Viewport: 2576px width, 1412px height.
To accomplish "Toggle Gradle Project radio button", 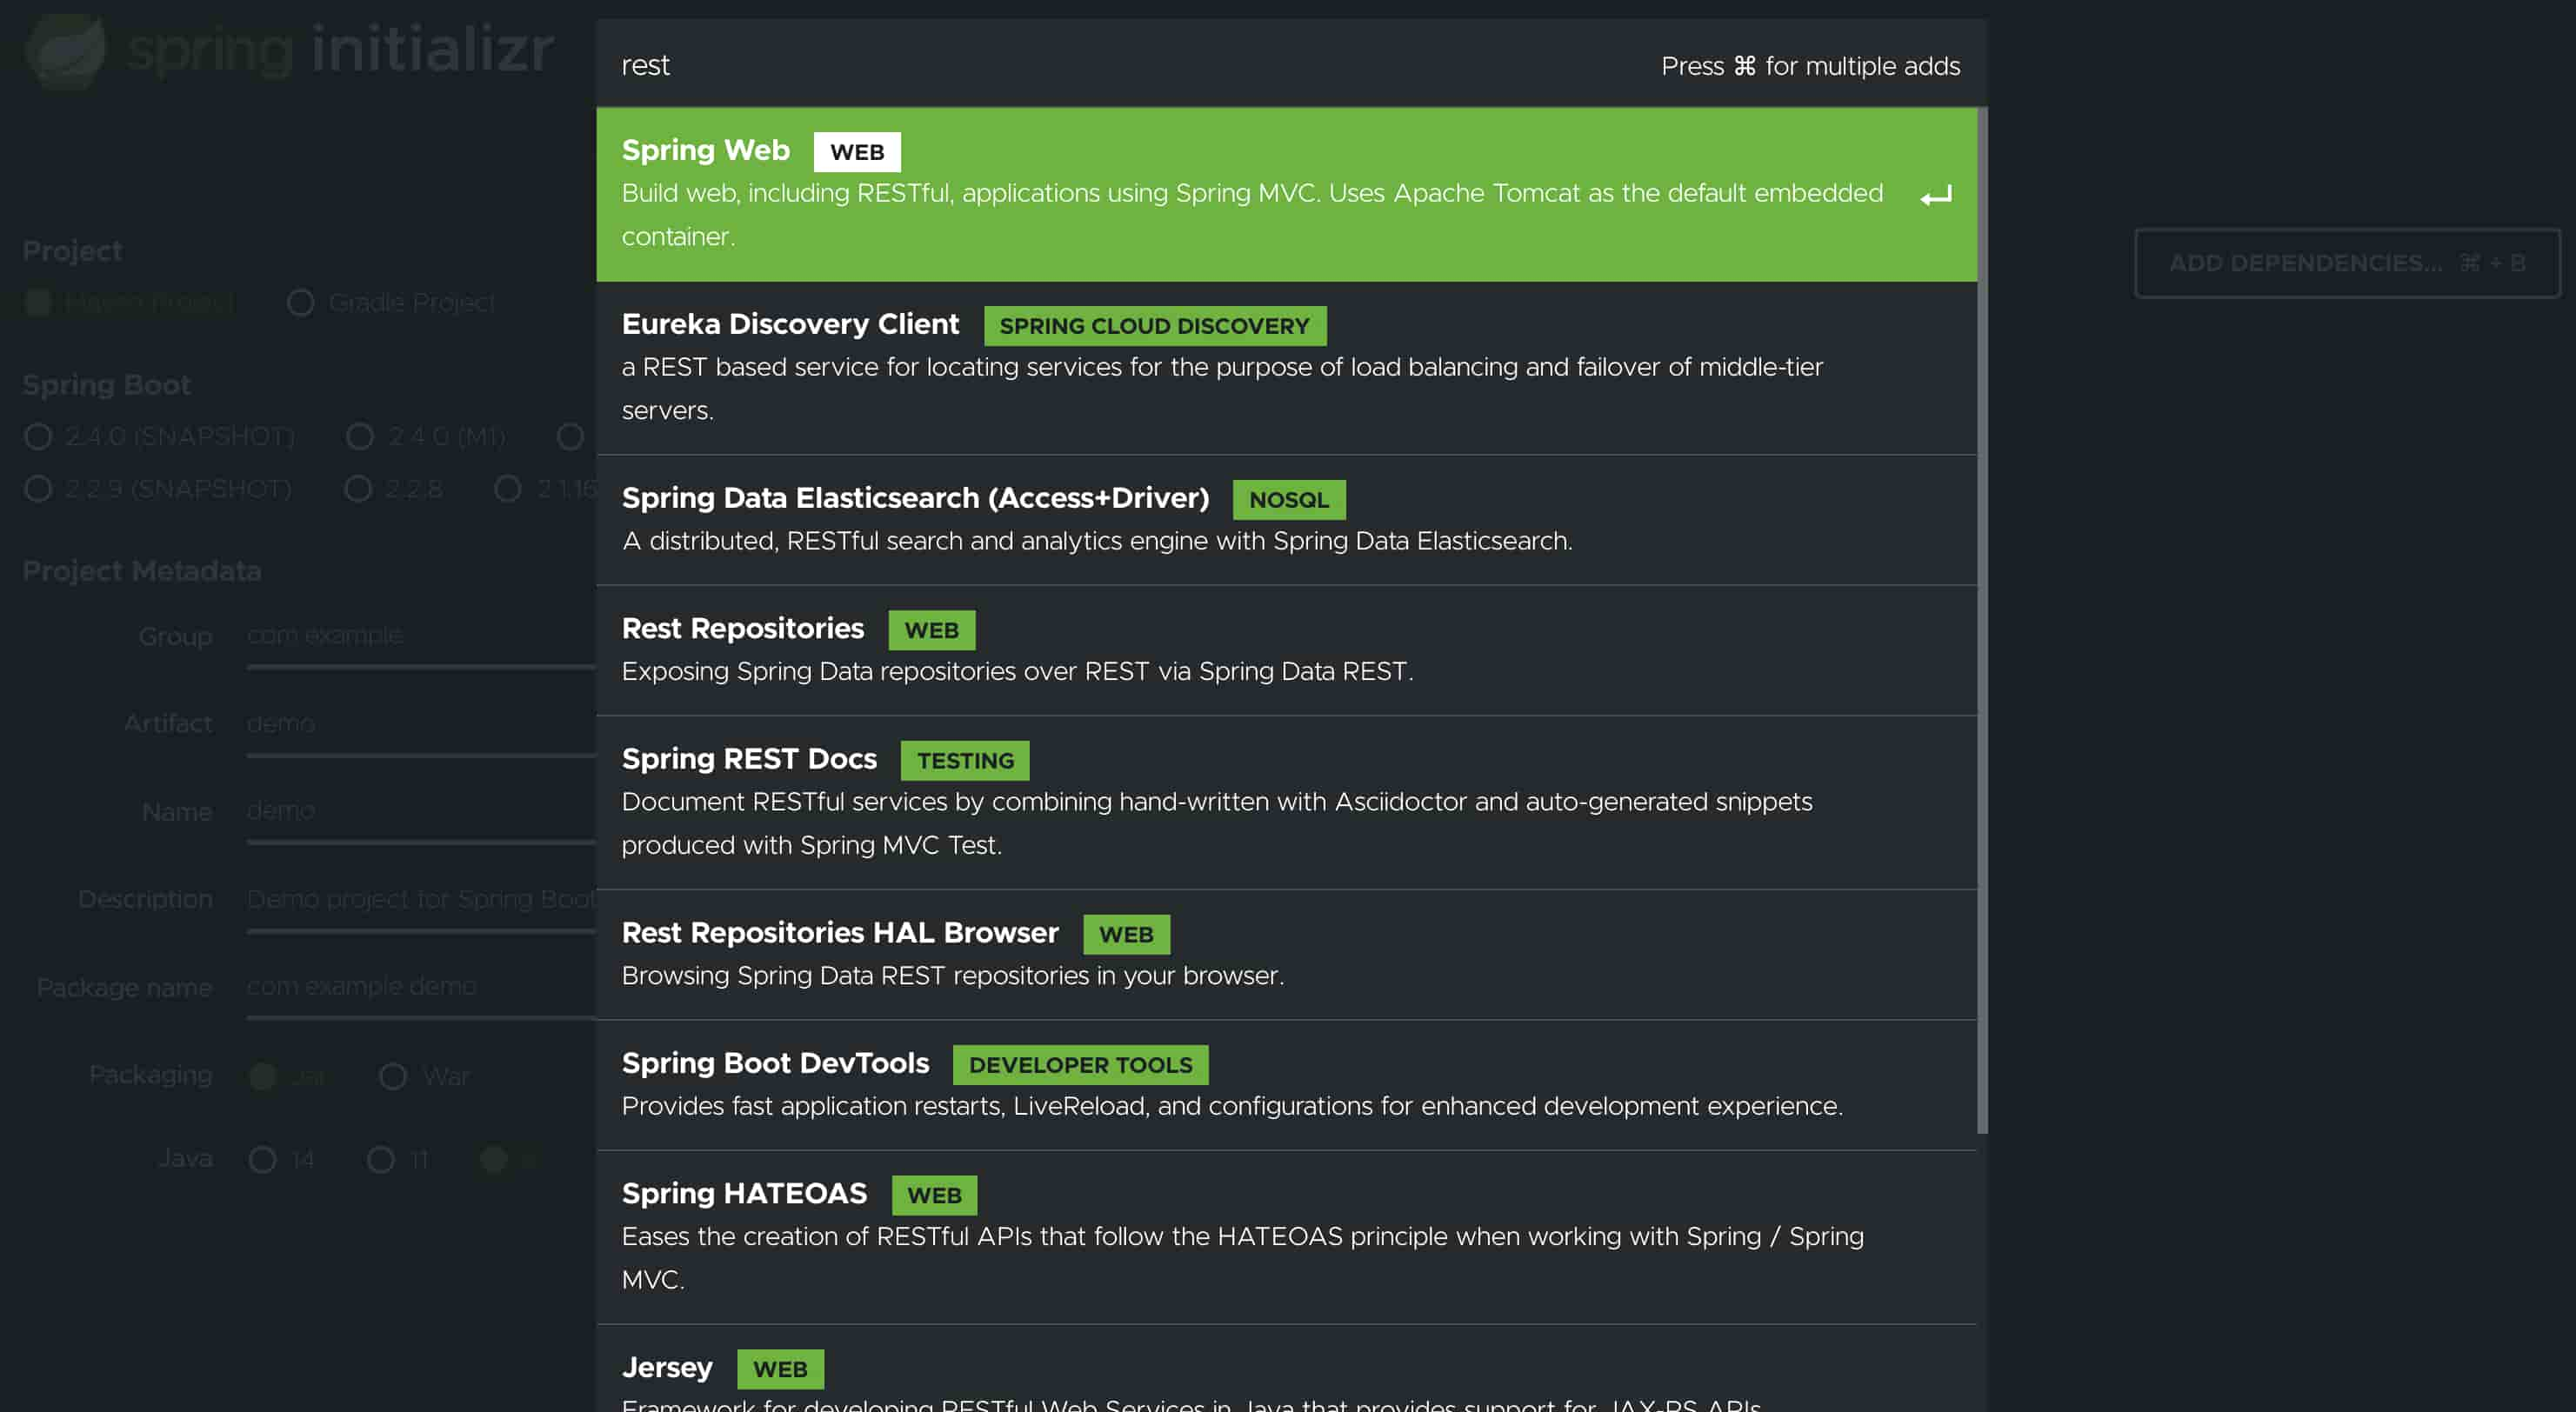I will pos(297,303).
